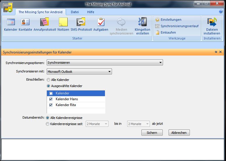Screen dimensions: 226x161
Task: Select the Alle Kalender radio option
Action: tap(48, 80)
